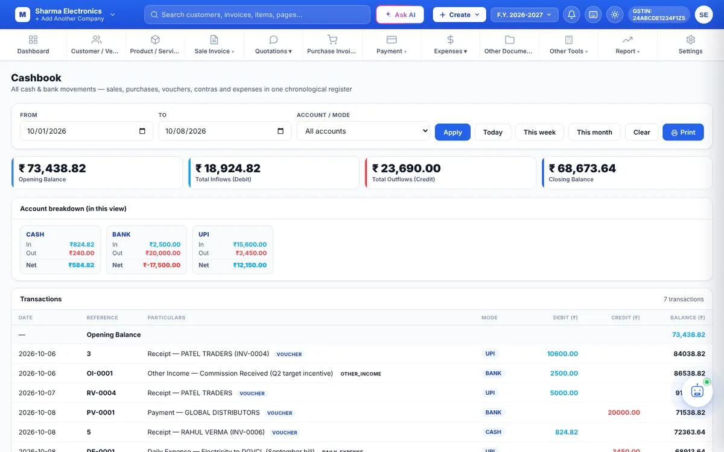
Task: Click OTHER_INCOME tag on Commission row
Action: point(361,374)
